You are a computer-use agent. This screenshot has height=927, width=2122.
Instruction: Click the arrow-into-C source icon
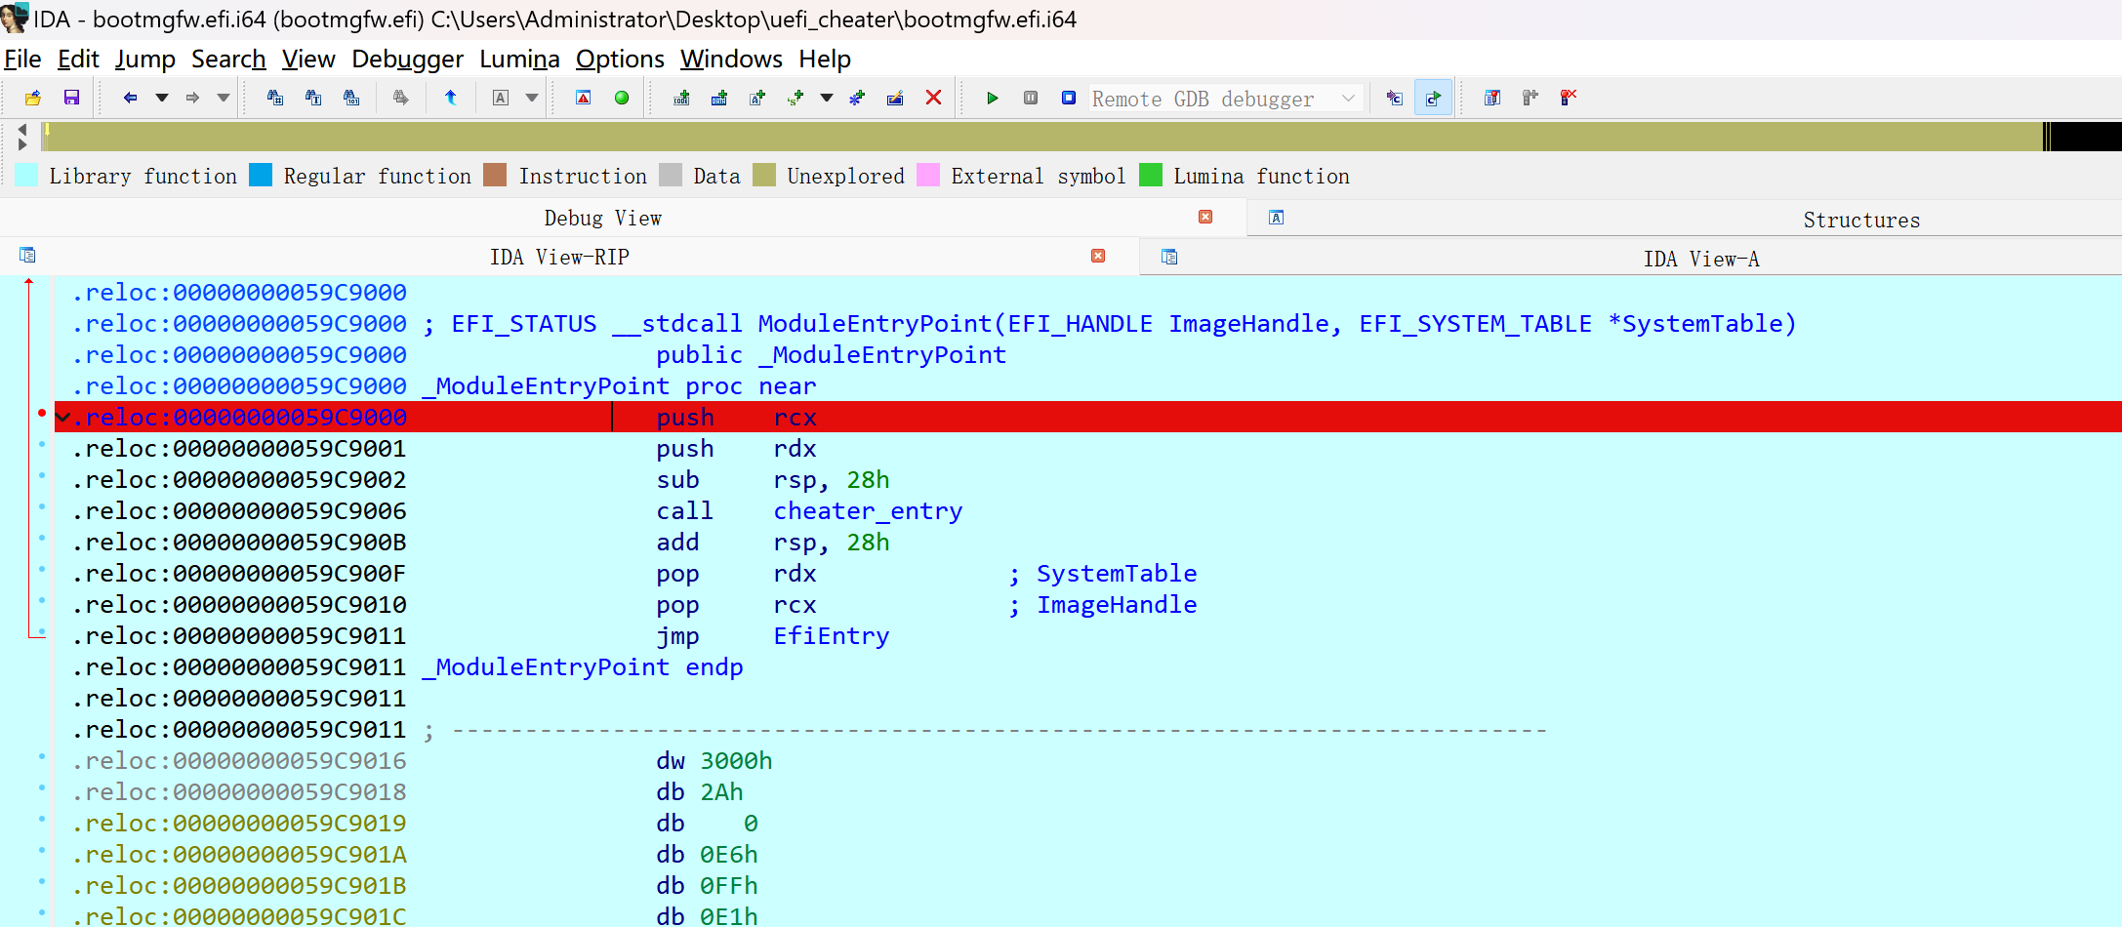[x=1395, y=98]
